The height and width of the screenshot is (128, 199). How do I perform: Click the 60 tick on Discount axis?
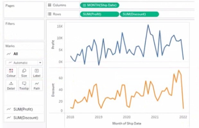click(61, 78)
